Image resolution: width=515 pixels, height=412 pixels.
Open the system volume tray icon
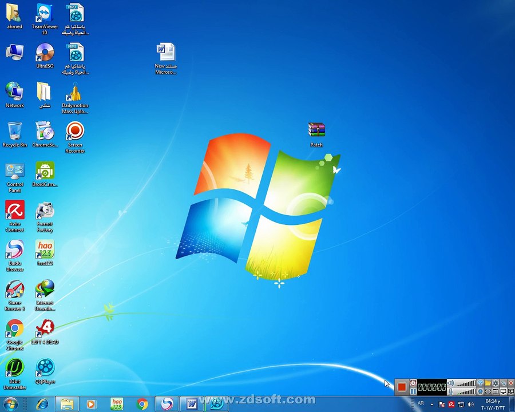[471, 404]
